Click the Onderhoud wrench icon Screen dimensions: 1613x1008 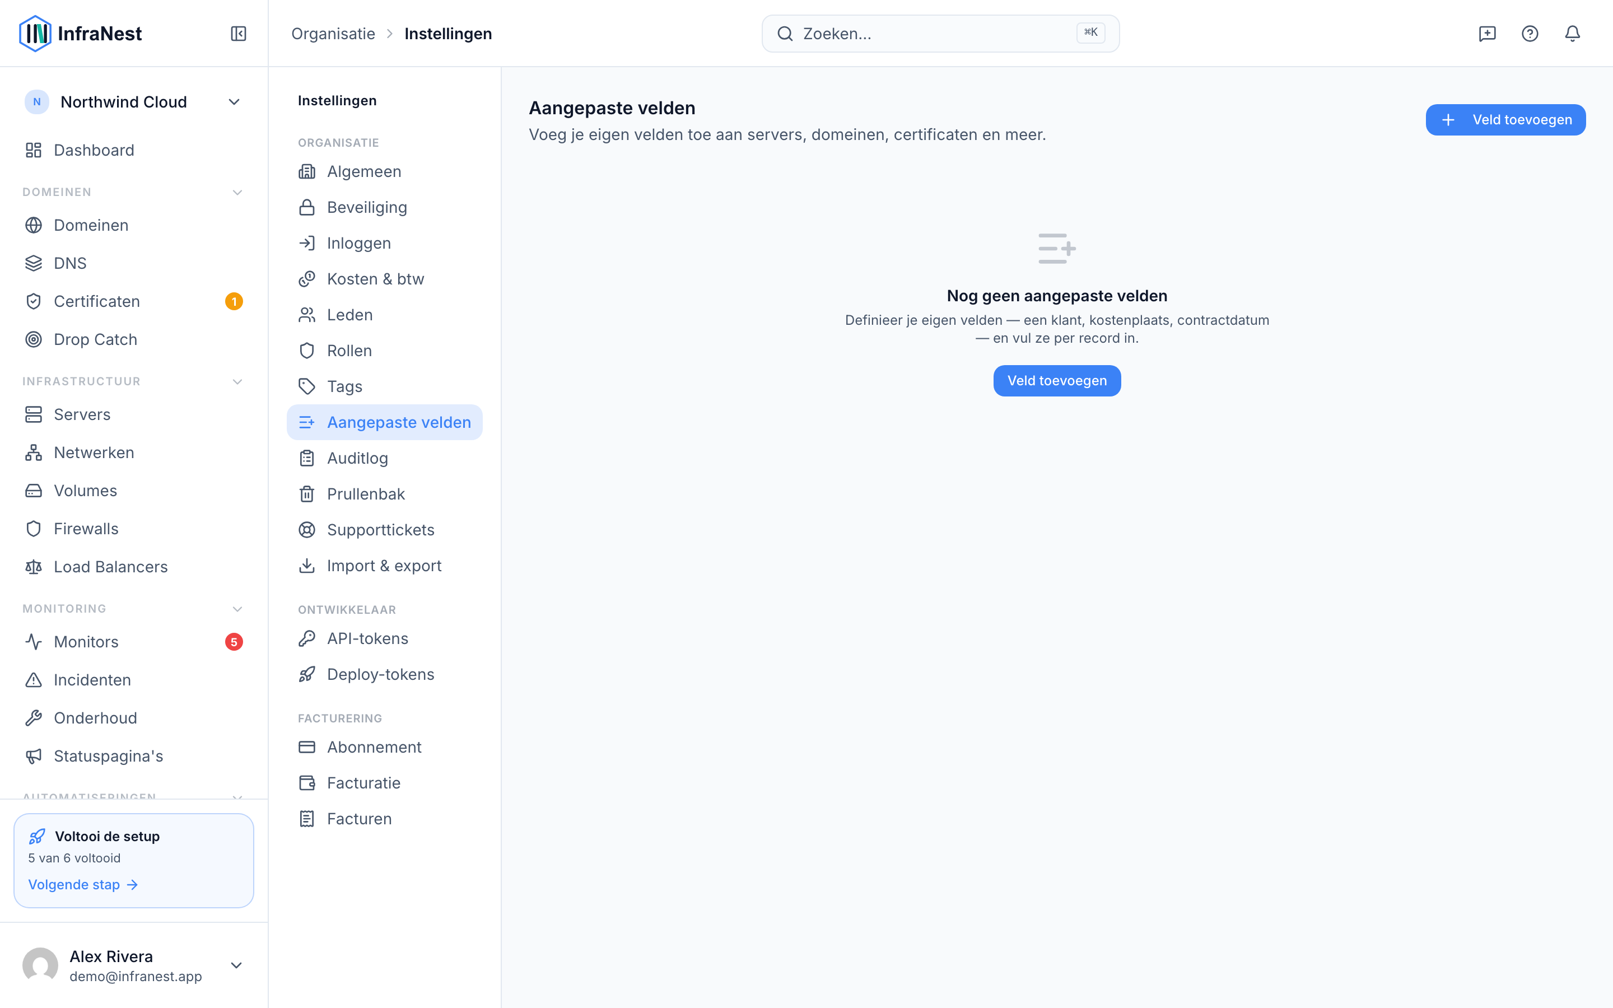(x=34, y=718)
